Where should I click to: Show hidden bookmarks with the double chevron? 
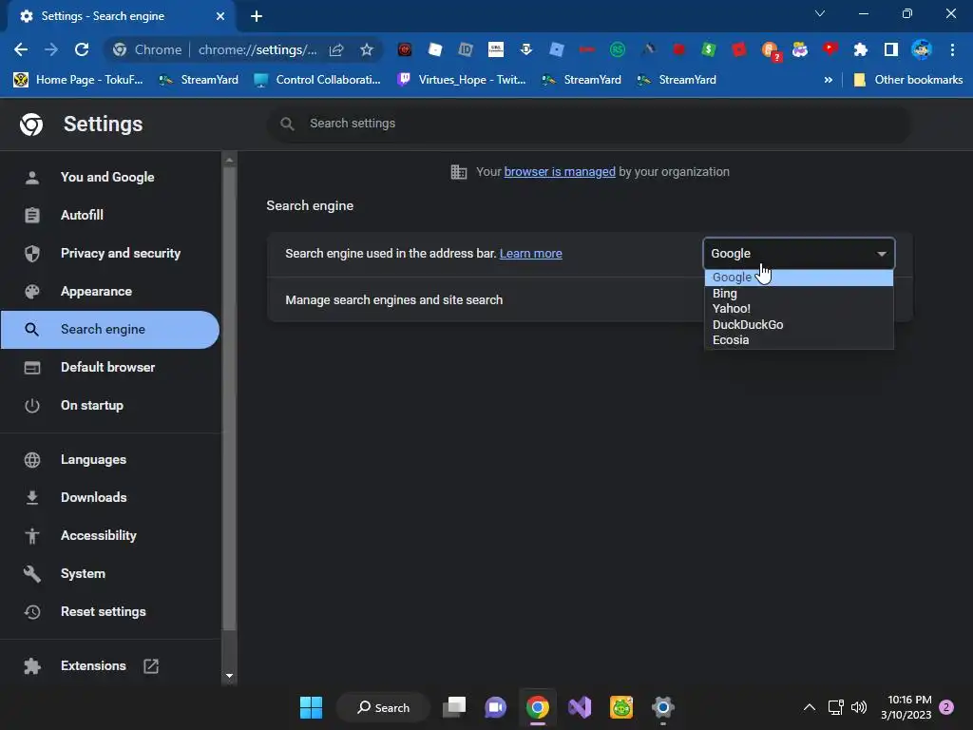coord(828,80)
